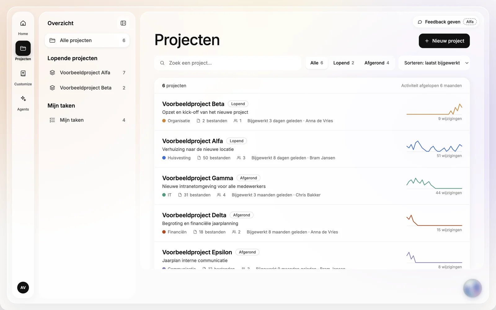Click the '18 bestanden' count
Screen dimensions: 496x310
pos(212,232)
